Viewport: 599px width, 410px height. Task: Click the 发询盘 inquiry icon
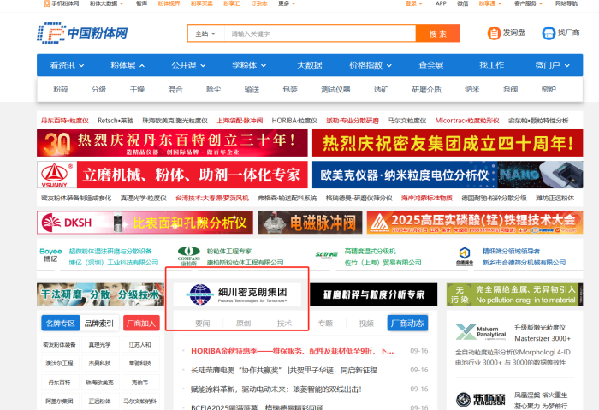click(x=495, y=33)
